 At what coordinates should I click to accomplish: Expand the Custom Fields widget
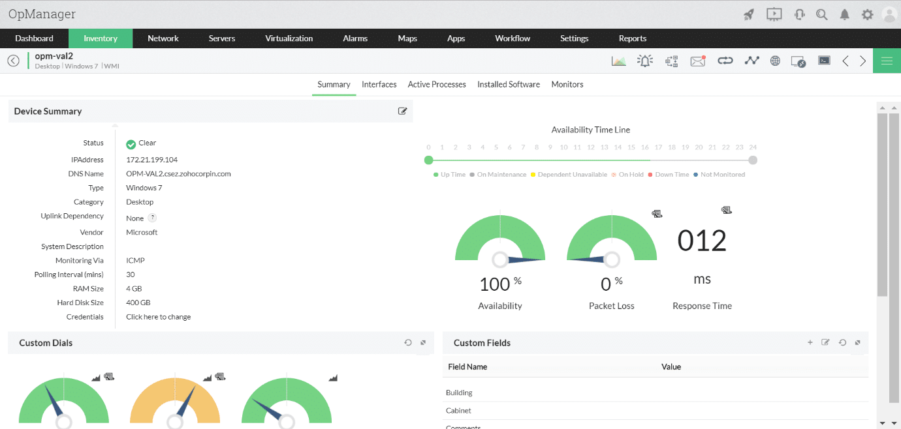coord(858,342)
